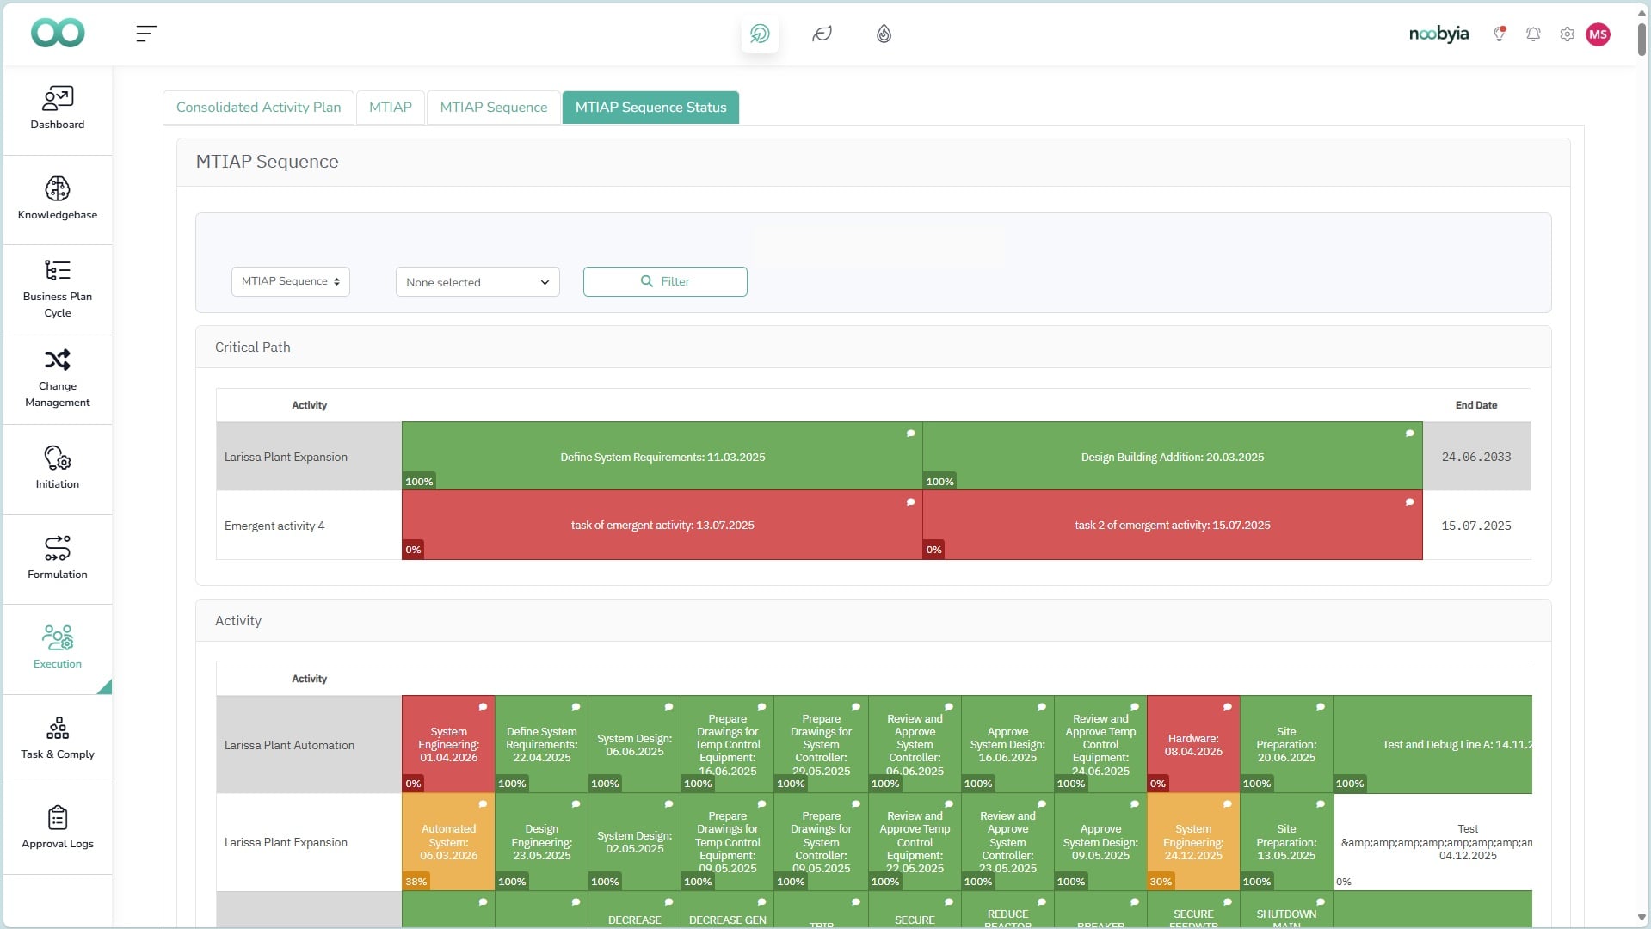
Task: Click the 38% progress on Automated System
Action: 416,882
